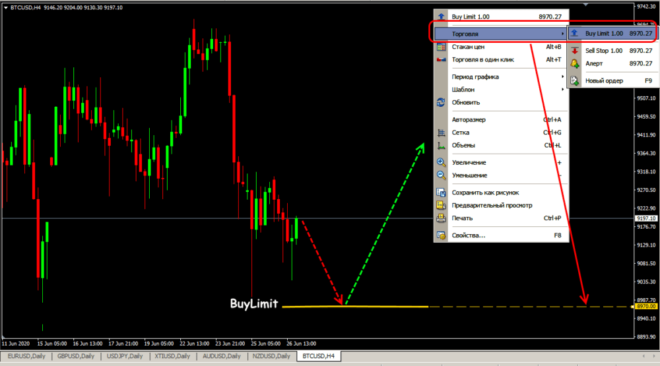Viewport: 660px width, 366px height.
Task: Choose Сохранить как рисунок menu entry
Action: (485, 193)
